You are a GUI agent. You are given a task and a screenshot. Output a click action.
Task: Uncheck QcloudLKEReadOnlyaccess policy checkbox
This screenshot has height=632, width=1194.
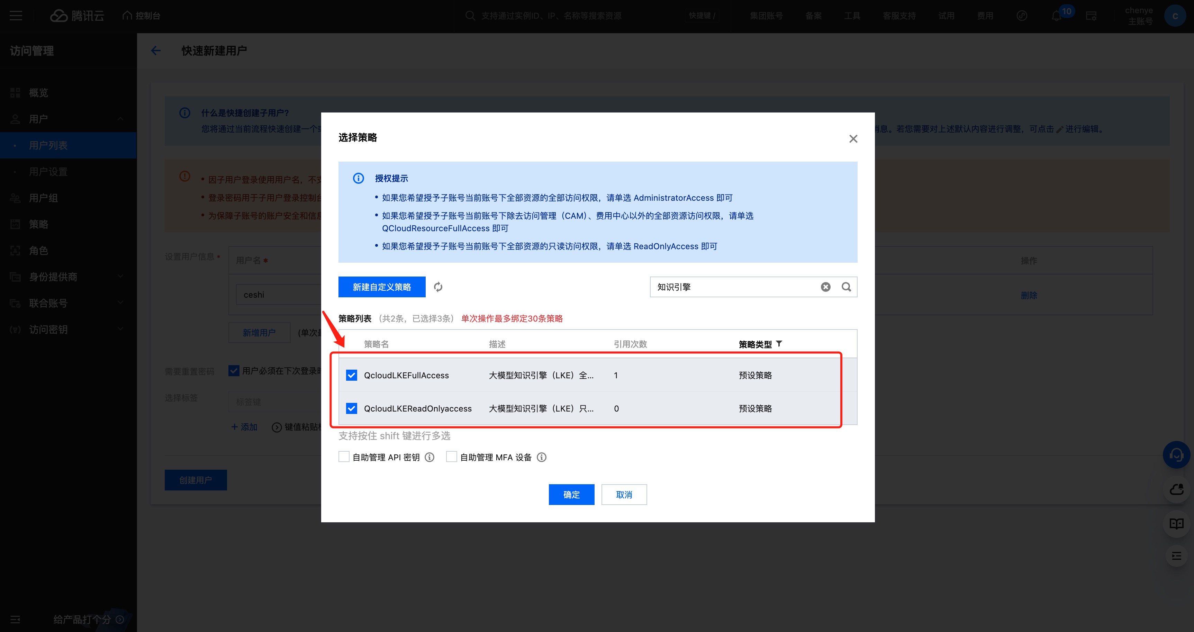(x=351, y=408)
